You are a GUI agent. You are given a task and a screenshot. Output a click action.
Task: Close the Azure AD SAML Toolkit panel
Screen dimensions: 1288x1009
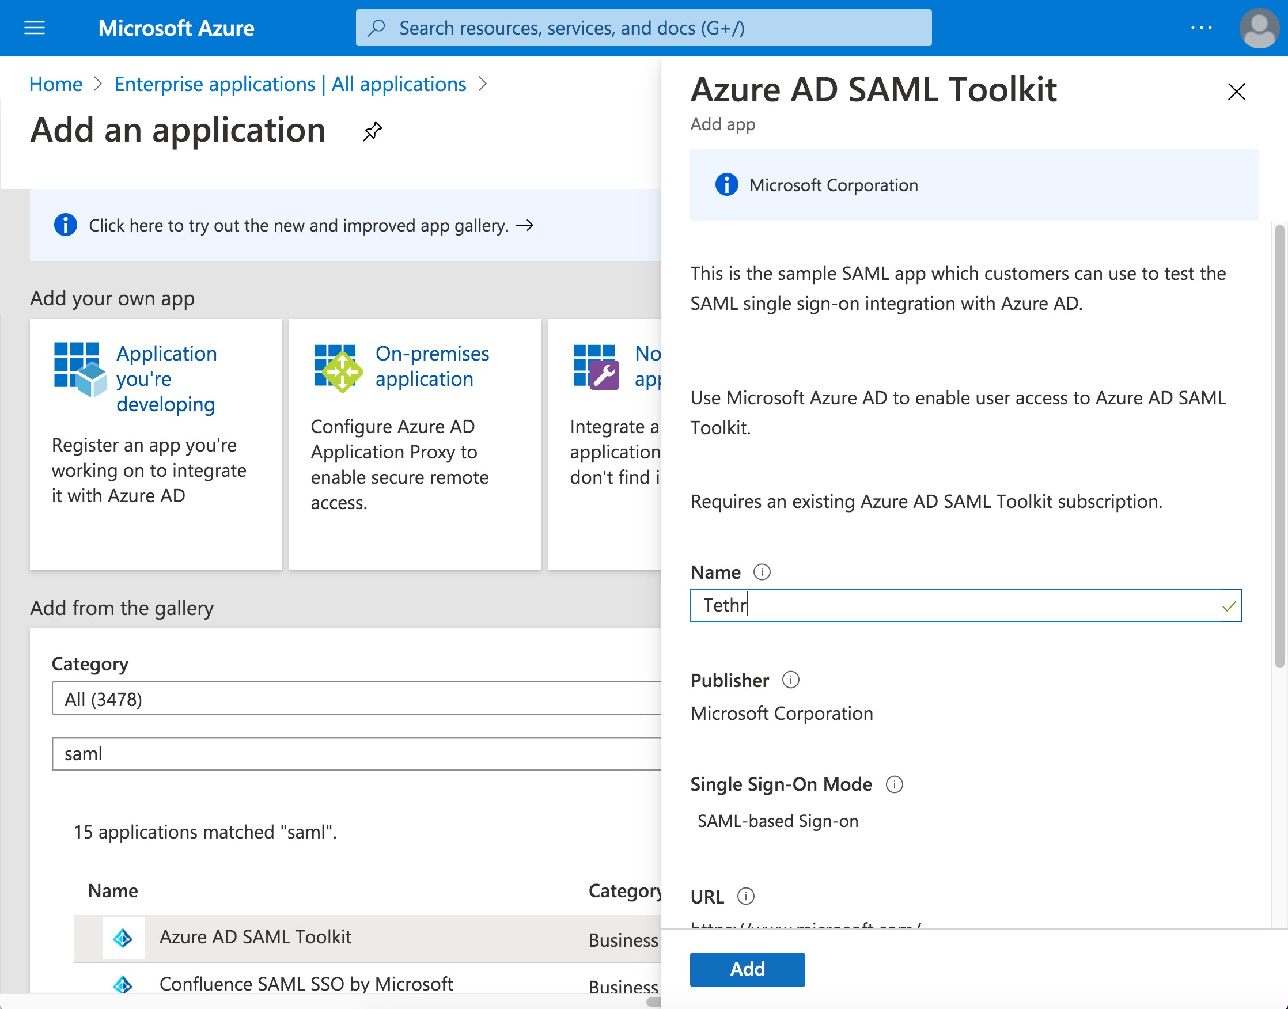[1236, 92]
